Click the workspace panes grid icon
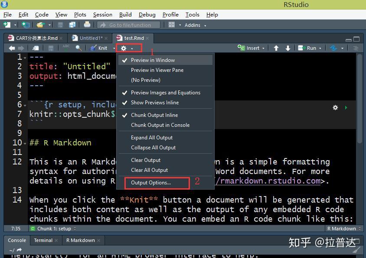The image size is (366, 258). pyautogui.click(x=172, y=25)
